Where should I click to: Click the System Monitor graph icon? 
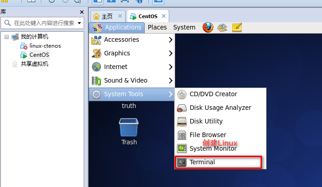[x=182, y=148]
